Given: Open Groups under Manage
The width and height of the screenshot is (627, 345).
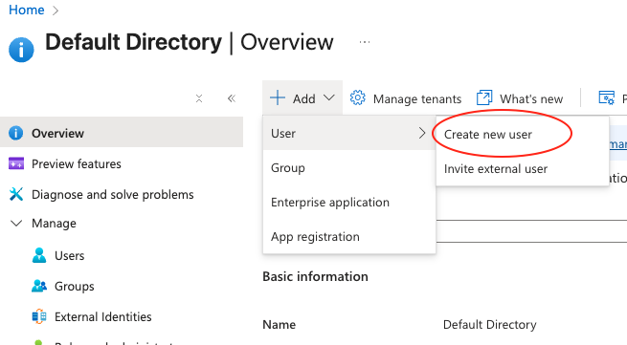Looking at the screenshot, I should (75, 287).
